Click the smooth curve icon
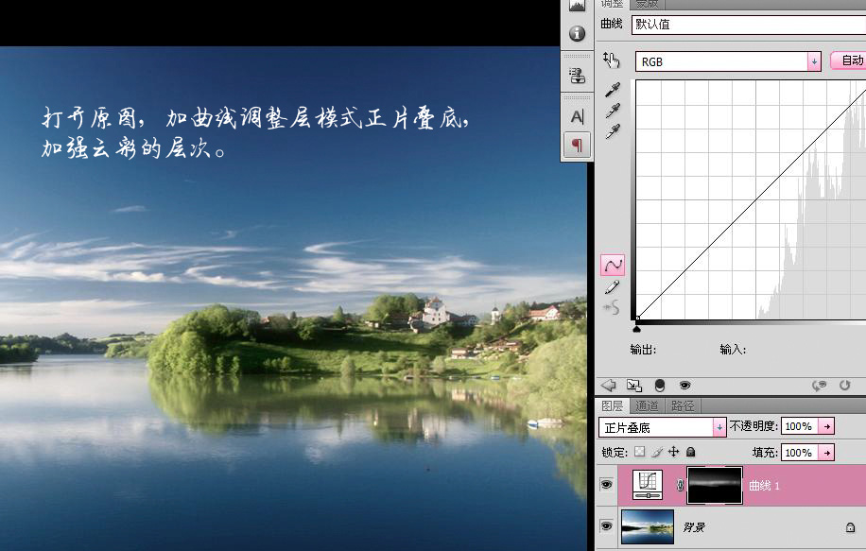Viewport: 866px width, 551px height. pos(612,307)
